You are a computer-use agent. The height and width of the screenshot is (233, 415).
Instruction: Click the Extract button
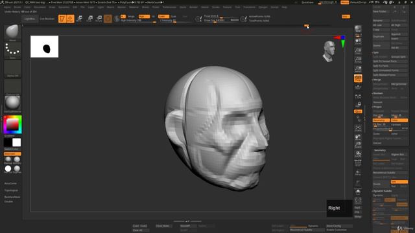(390, 143)
